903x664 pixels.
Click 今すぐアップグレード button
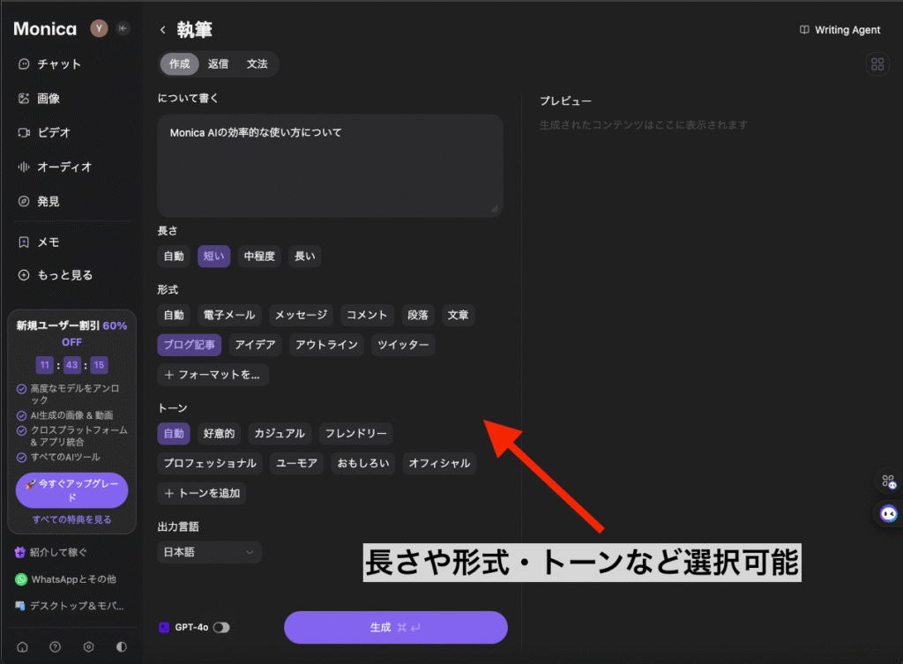[72, 490]
